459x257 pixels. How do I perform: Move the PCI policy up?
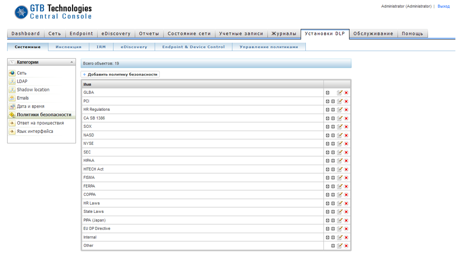pyautogui.click(x=333, y=102)
